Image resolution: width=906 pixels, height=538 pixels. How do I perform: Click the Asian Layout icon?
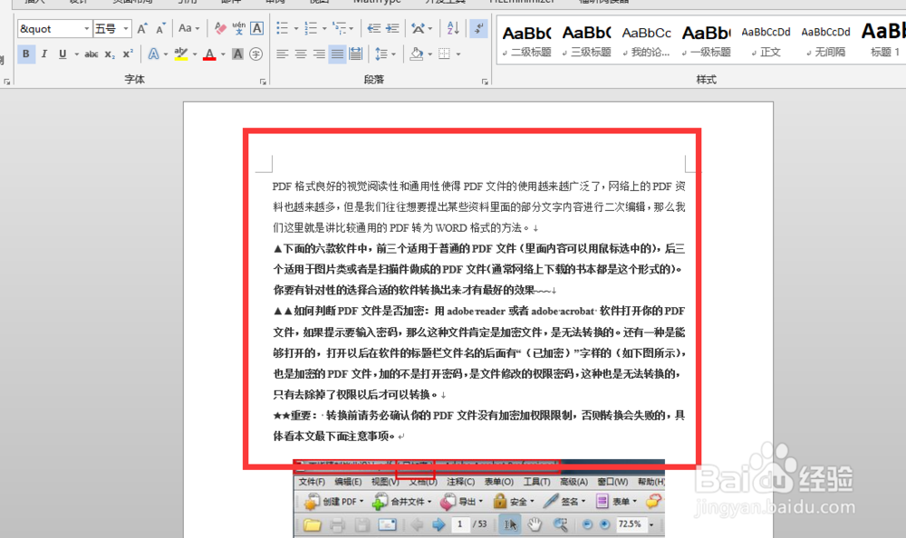[418, 28]
